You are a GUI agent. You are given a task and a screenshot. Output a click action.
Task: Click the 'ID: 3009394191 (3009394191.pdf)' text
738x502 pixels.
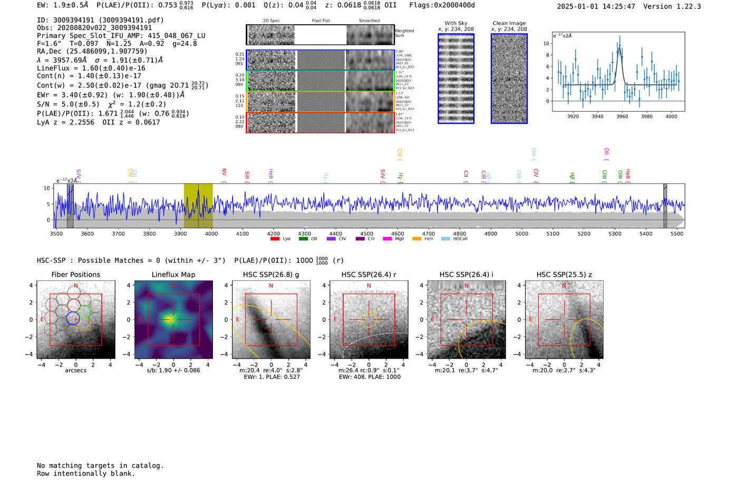100,20
